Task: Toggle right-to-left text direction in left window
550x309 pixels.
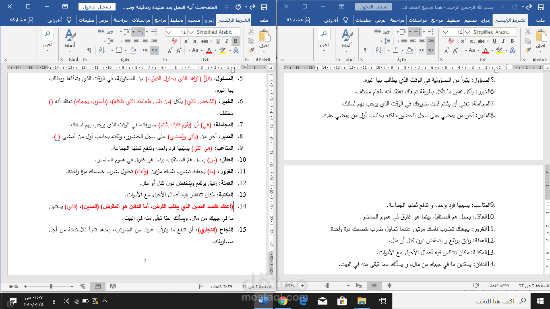Action: tap(154, 50)
